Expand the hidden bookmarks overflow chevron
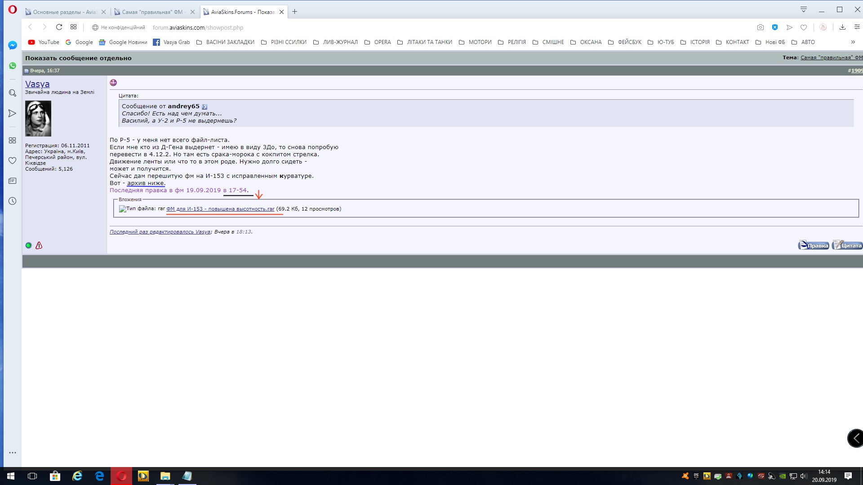Screen dimensions: 863x485 point(853,42)
